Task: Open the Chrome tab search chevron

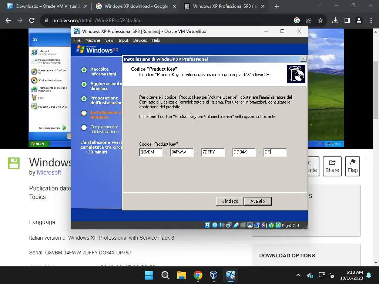Action: 319,5
